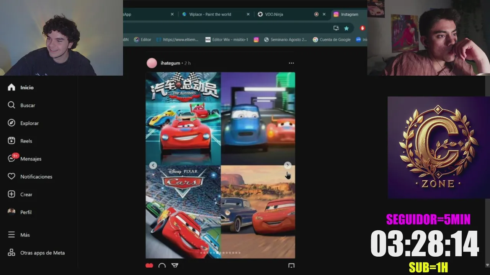Open the Inicio home icon
The width and height of the screenshot is (490, 275).
click(x=11, y=87)
